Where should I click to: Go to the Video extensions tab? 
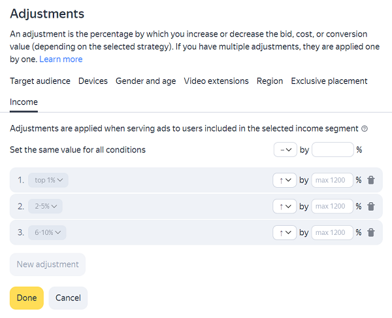[x=216, y=81]
